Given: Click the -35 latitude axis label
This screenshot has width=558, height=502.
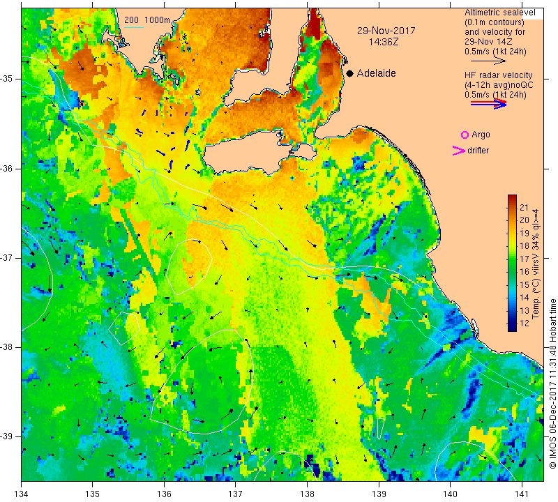Looking at the screenshot, I should (6, 79).
